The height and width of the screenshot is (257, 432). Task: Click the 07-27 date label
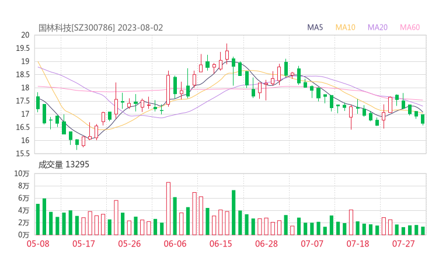pos(403,244)
